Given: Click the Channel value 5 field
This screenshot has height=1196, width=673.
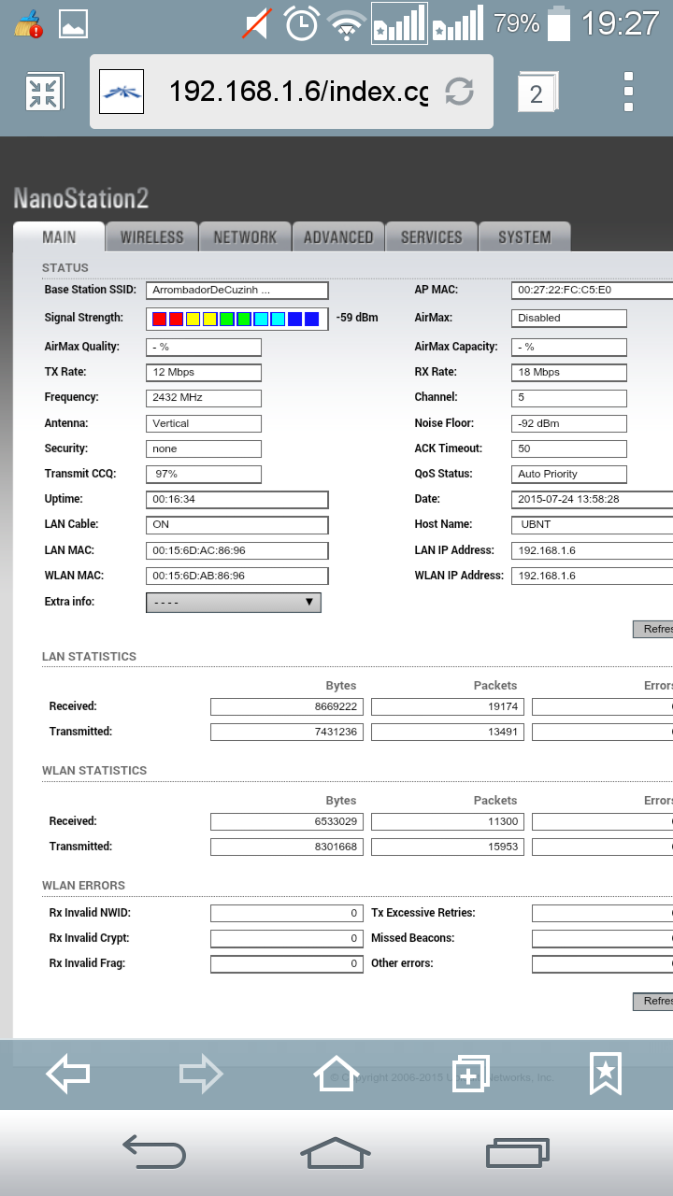Looking at the screenshot, I should tap(569, 397).
